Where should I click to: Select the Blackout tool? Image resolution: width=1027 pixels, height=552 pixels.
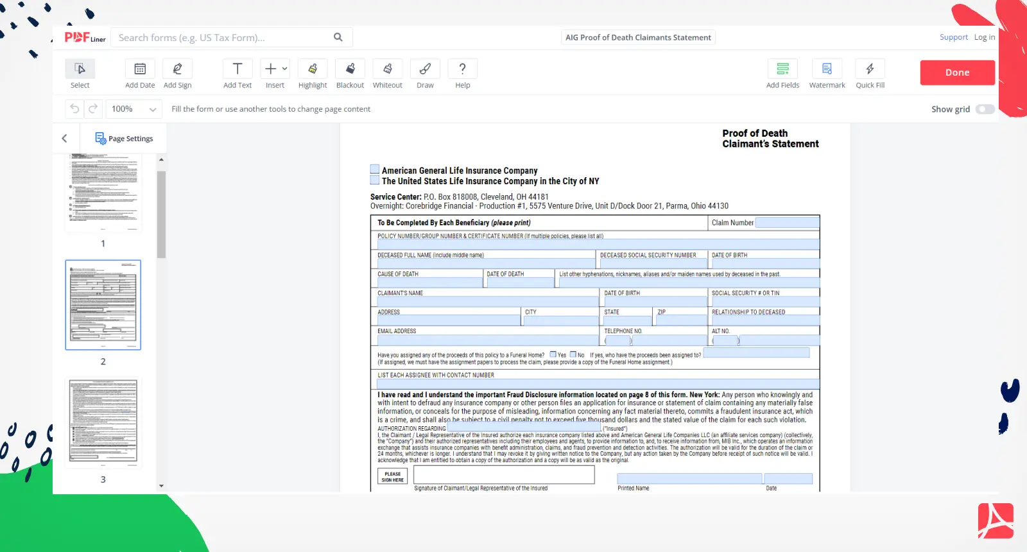(x=350, y=74)
